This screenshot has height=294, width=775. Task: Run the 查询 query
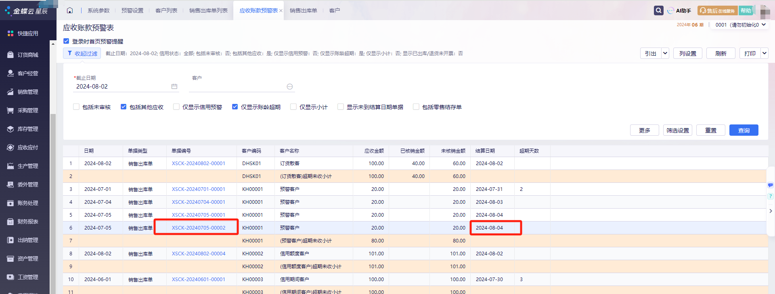pos(744,130)
